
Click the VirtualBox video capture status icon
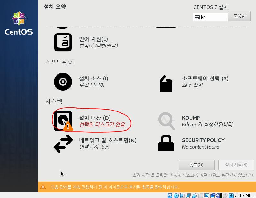point(213,195)
